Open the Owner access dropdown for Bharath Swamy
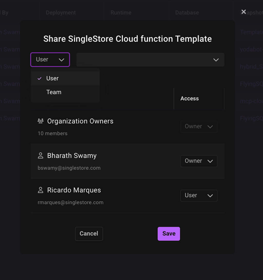Viewport: 263px width, 280px height. tap(199, 161)
